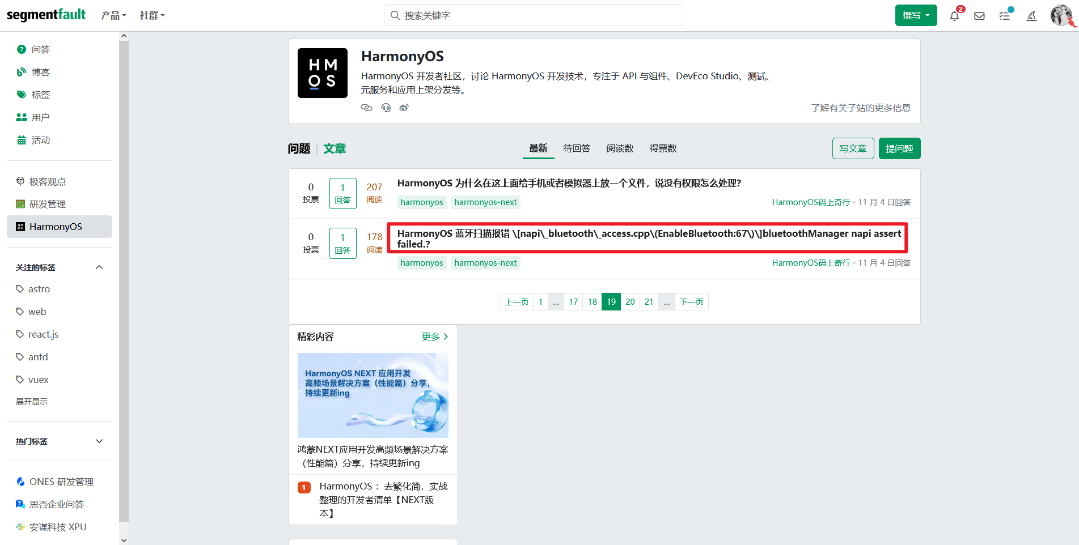Open 鸿蒙NEXT应用开发高频场景解决方案 article title
Viewport: 1079px width, 545px height.
tap(373, 456)
